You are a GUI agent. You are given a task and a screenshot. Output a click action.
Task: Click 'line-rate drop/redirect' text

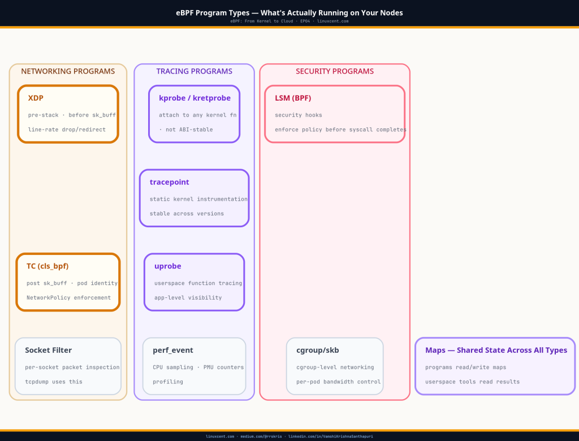pos(67,129)
